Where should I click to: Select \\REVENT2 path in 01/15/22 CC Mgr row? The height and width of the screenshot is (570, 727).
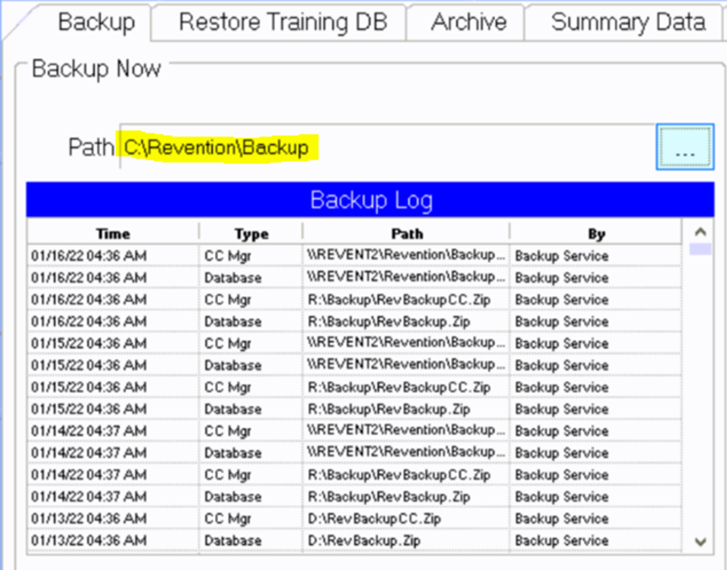point(406,343)
